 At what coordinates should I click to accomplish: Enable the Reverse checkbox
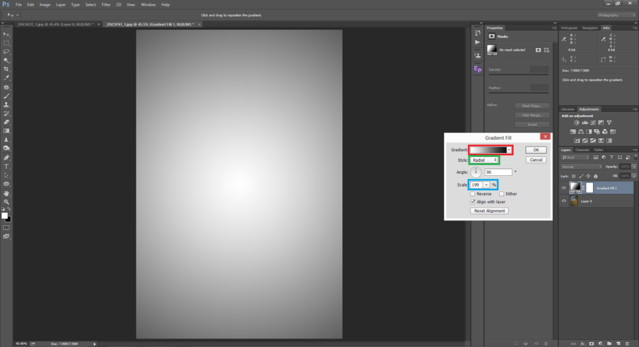click(x=473, y=194)
